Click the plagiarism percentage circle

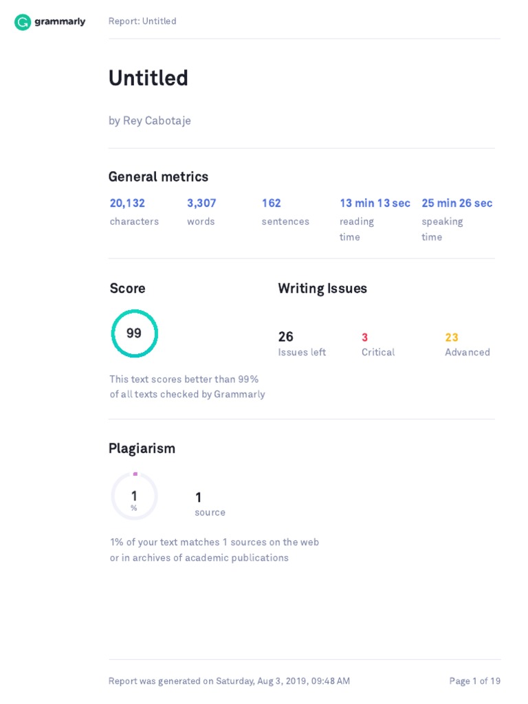point(134,496)
